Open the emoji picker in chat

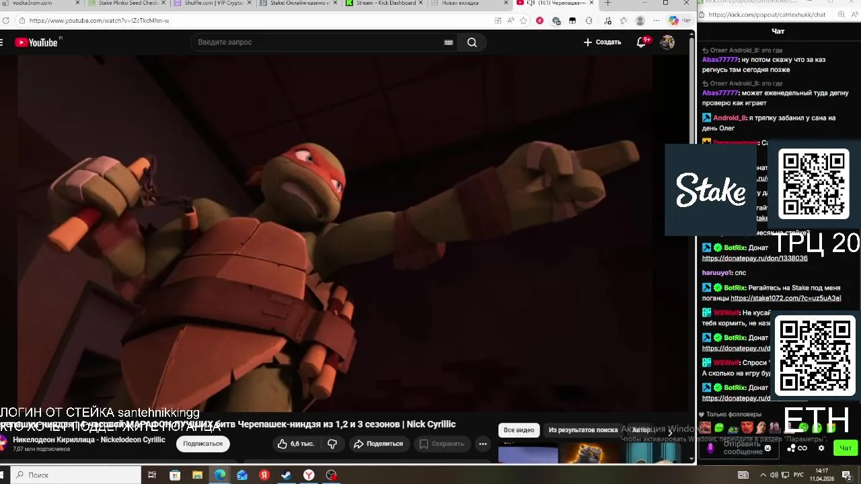(768, 448)
